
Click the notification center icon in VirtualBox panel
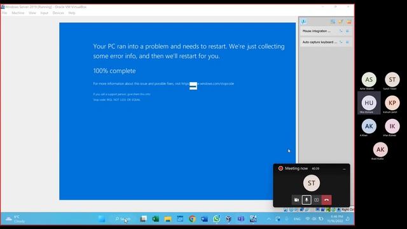coord(303,22)
